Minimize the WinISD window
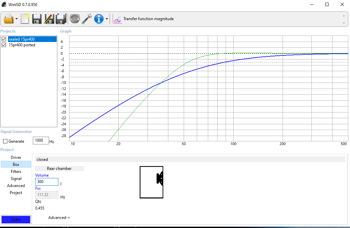 click(312, 4)
